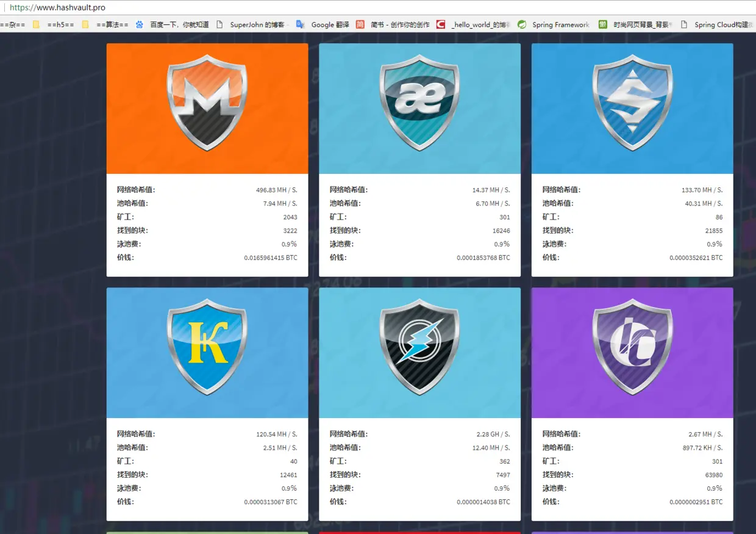Image resolution: width=756 pixels, height=534 pixels.
Task: Open the Spring Cloud bookmark
Action: click(x=718, y=25)
